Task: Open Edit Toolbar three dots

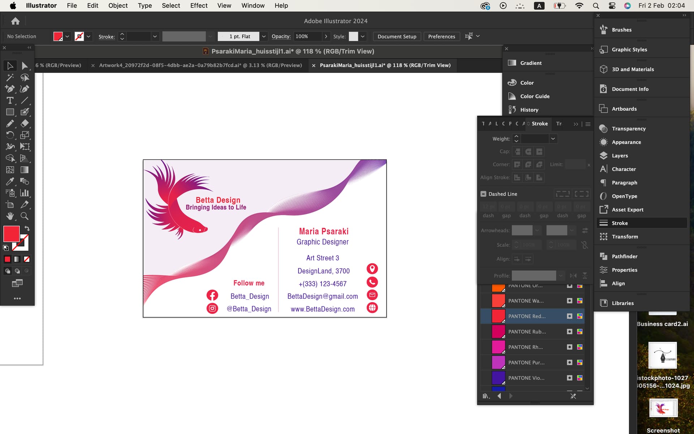Action: point(17,298)
